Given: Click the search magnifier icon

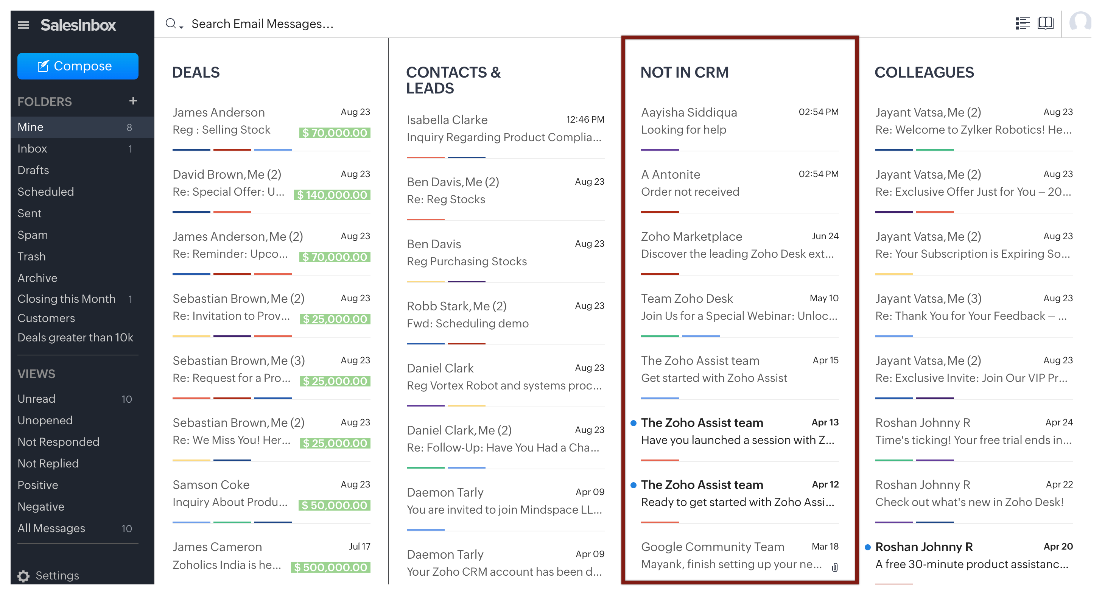Looking at the screenshot, I should pyautogui.click(x=170, y=23).
